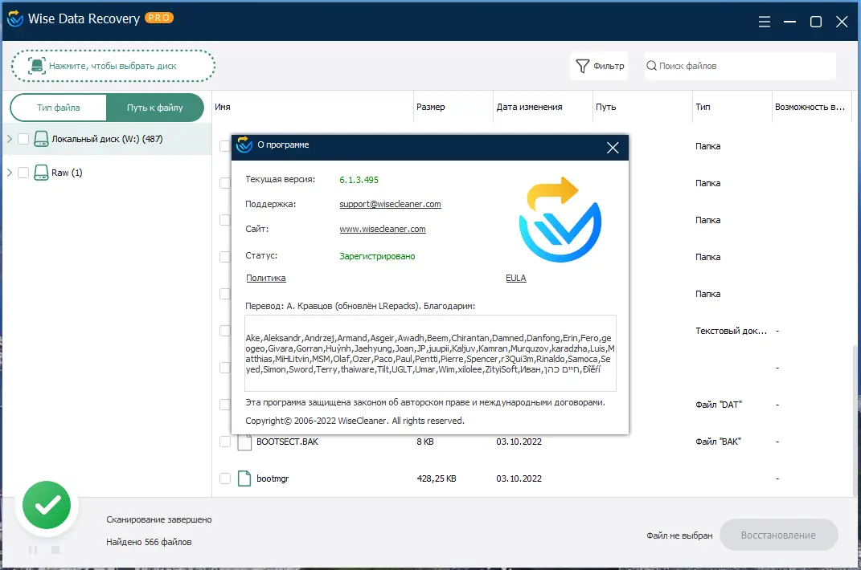
Task: Check the Raw drive checkbox
Action: point(24,172)
